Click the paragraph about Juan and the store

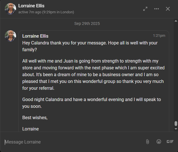pyautogui.click(x=93, y=74)
